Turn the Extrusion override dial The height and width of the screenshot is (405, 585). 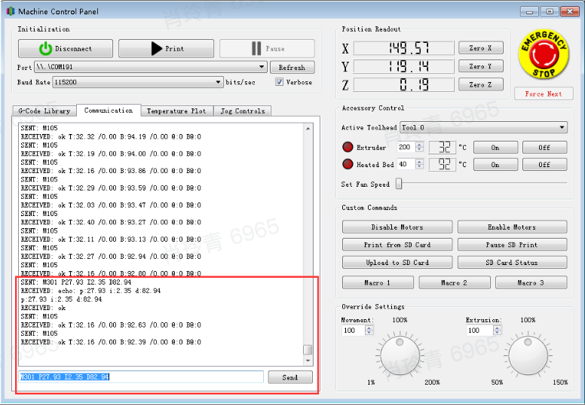[528, 357]
